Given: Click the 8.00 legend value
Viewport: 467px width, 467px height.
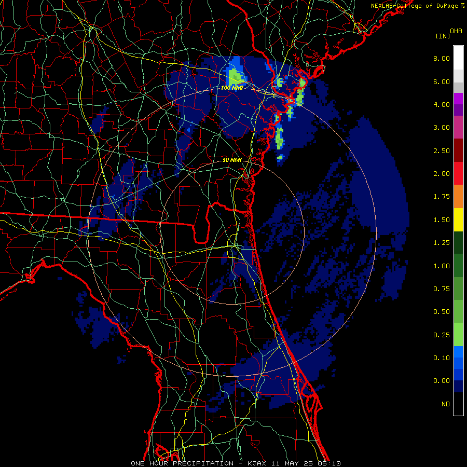Looking at the screenshot, I should (442, 58).
